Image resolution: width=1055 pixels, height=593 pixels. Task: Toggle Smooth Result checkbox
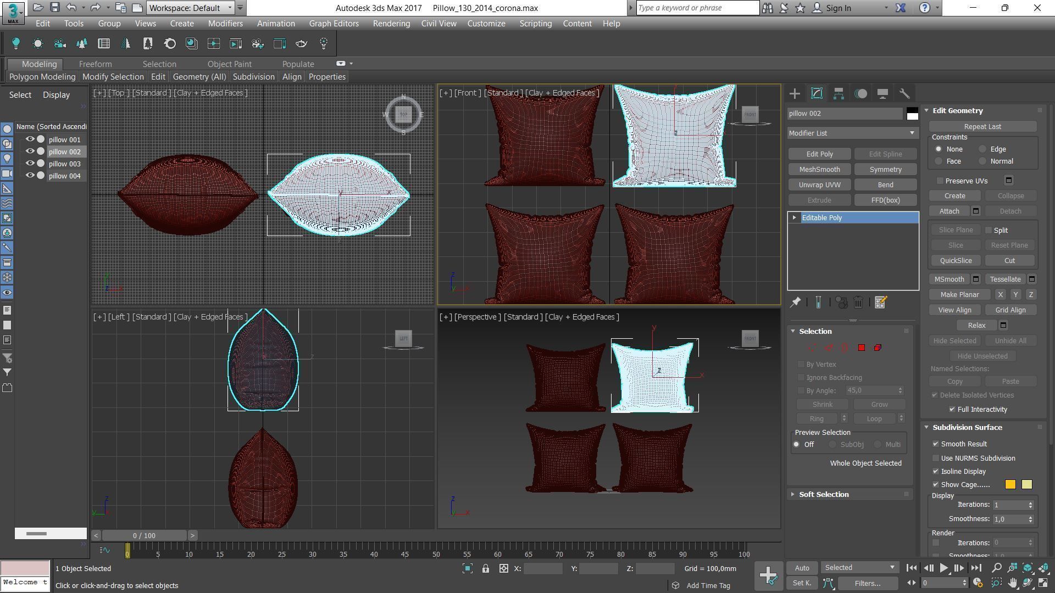click(936, 444)
